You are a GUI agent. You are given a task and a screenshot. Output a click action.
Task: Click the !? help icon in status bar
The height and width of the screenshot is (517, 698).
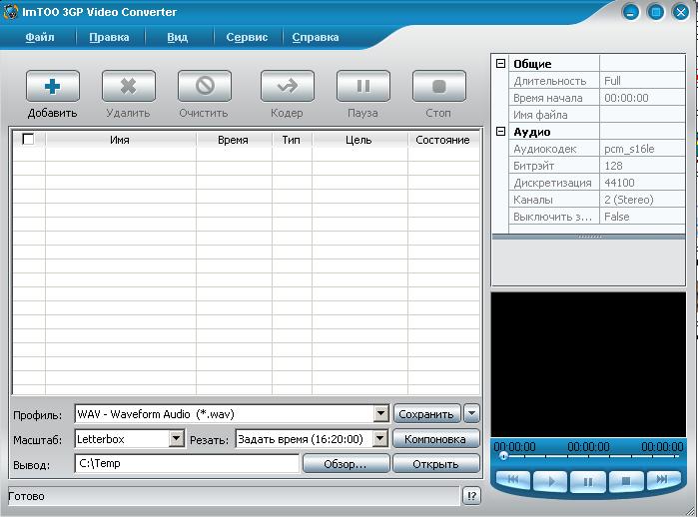(472, 496)
